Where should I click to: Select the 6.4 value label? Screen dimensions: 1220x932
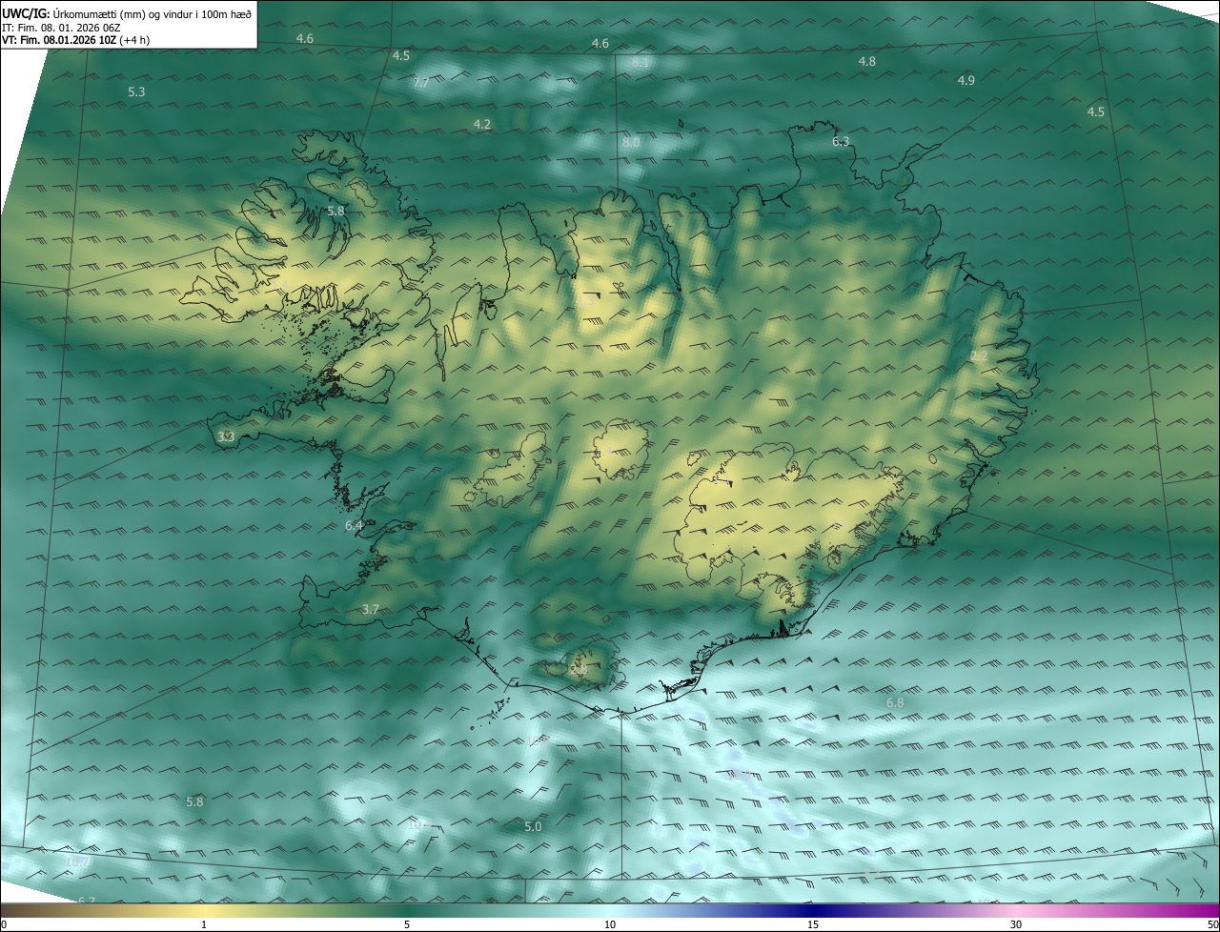(x=354, y=526)
